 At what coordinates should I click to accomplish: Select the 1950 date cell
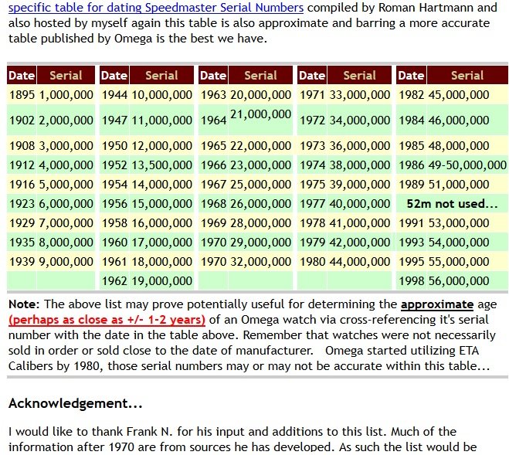pyautogui.click(x=114, y=145)
